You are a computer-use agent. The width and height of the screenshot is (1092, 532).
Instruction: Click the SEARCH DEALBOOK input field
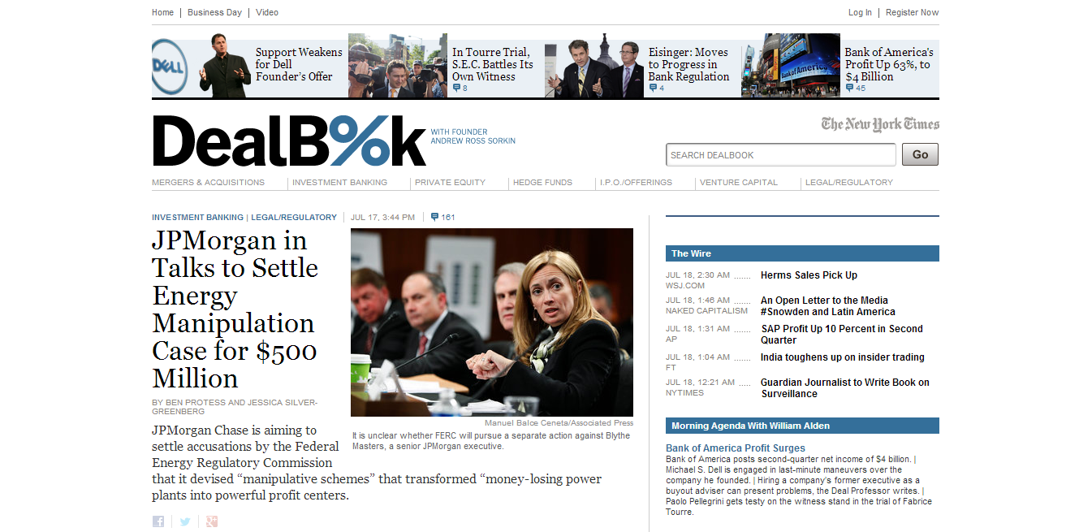(x=781, y=154)
